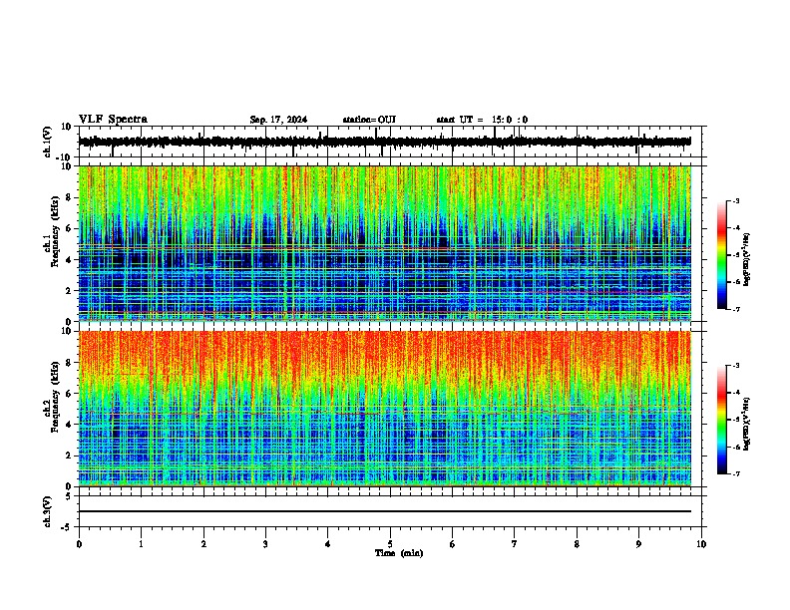The height and width of the screenshot is (610, 790).
Task: Click the flat ch.3 voltage trace line
Action: coord(385,511)
